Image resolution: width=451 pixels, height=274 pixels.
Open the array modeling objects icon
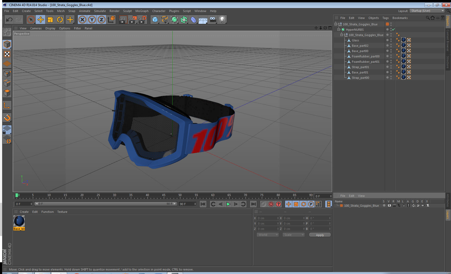(x=184, y=19)
